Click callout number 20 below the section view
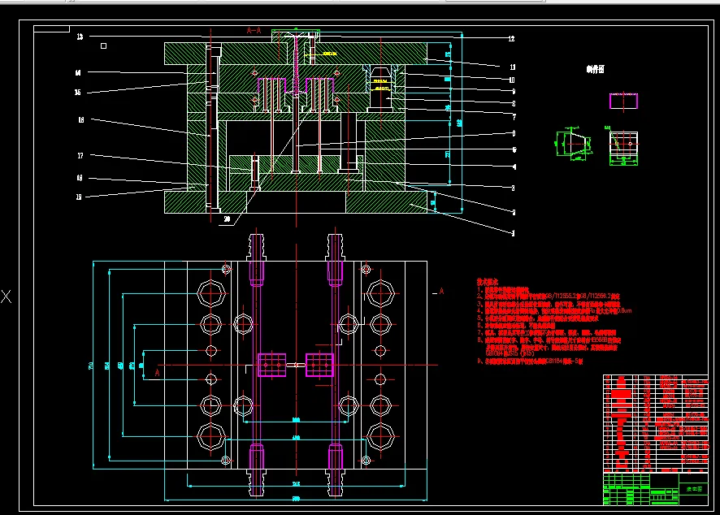The image size is (720, 515). [227, 219]
